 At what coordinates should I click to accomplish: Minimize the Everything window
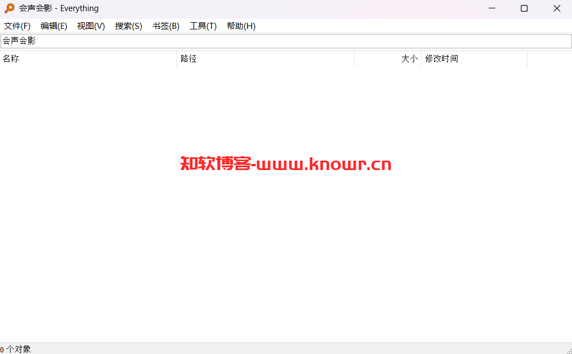[492, 8]
